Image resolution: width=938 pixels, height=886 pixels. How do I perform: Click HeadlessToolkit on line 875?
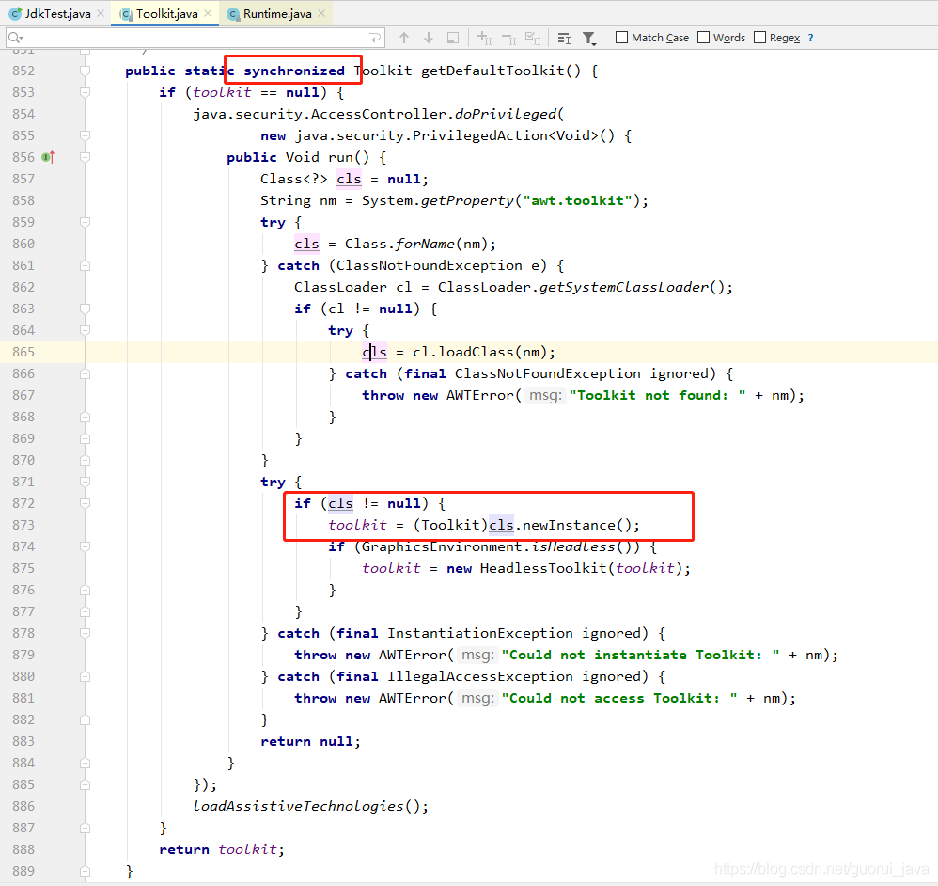[x=543, y=568]
